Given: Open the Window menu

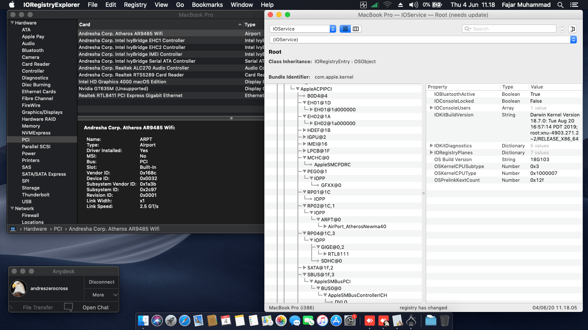Looking at the screenshot, I should pos(242,5).
